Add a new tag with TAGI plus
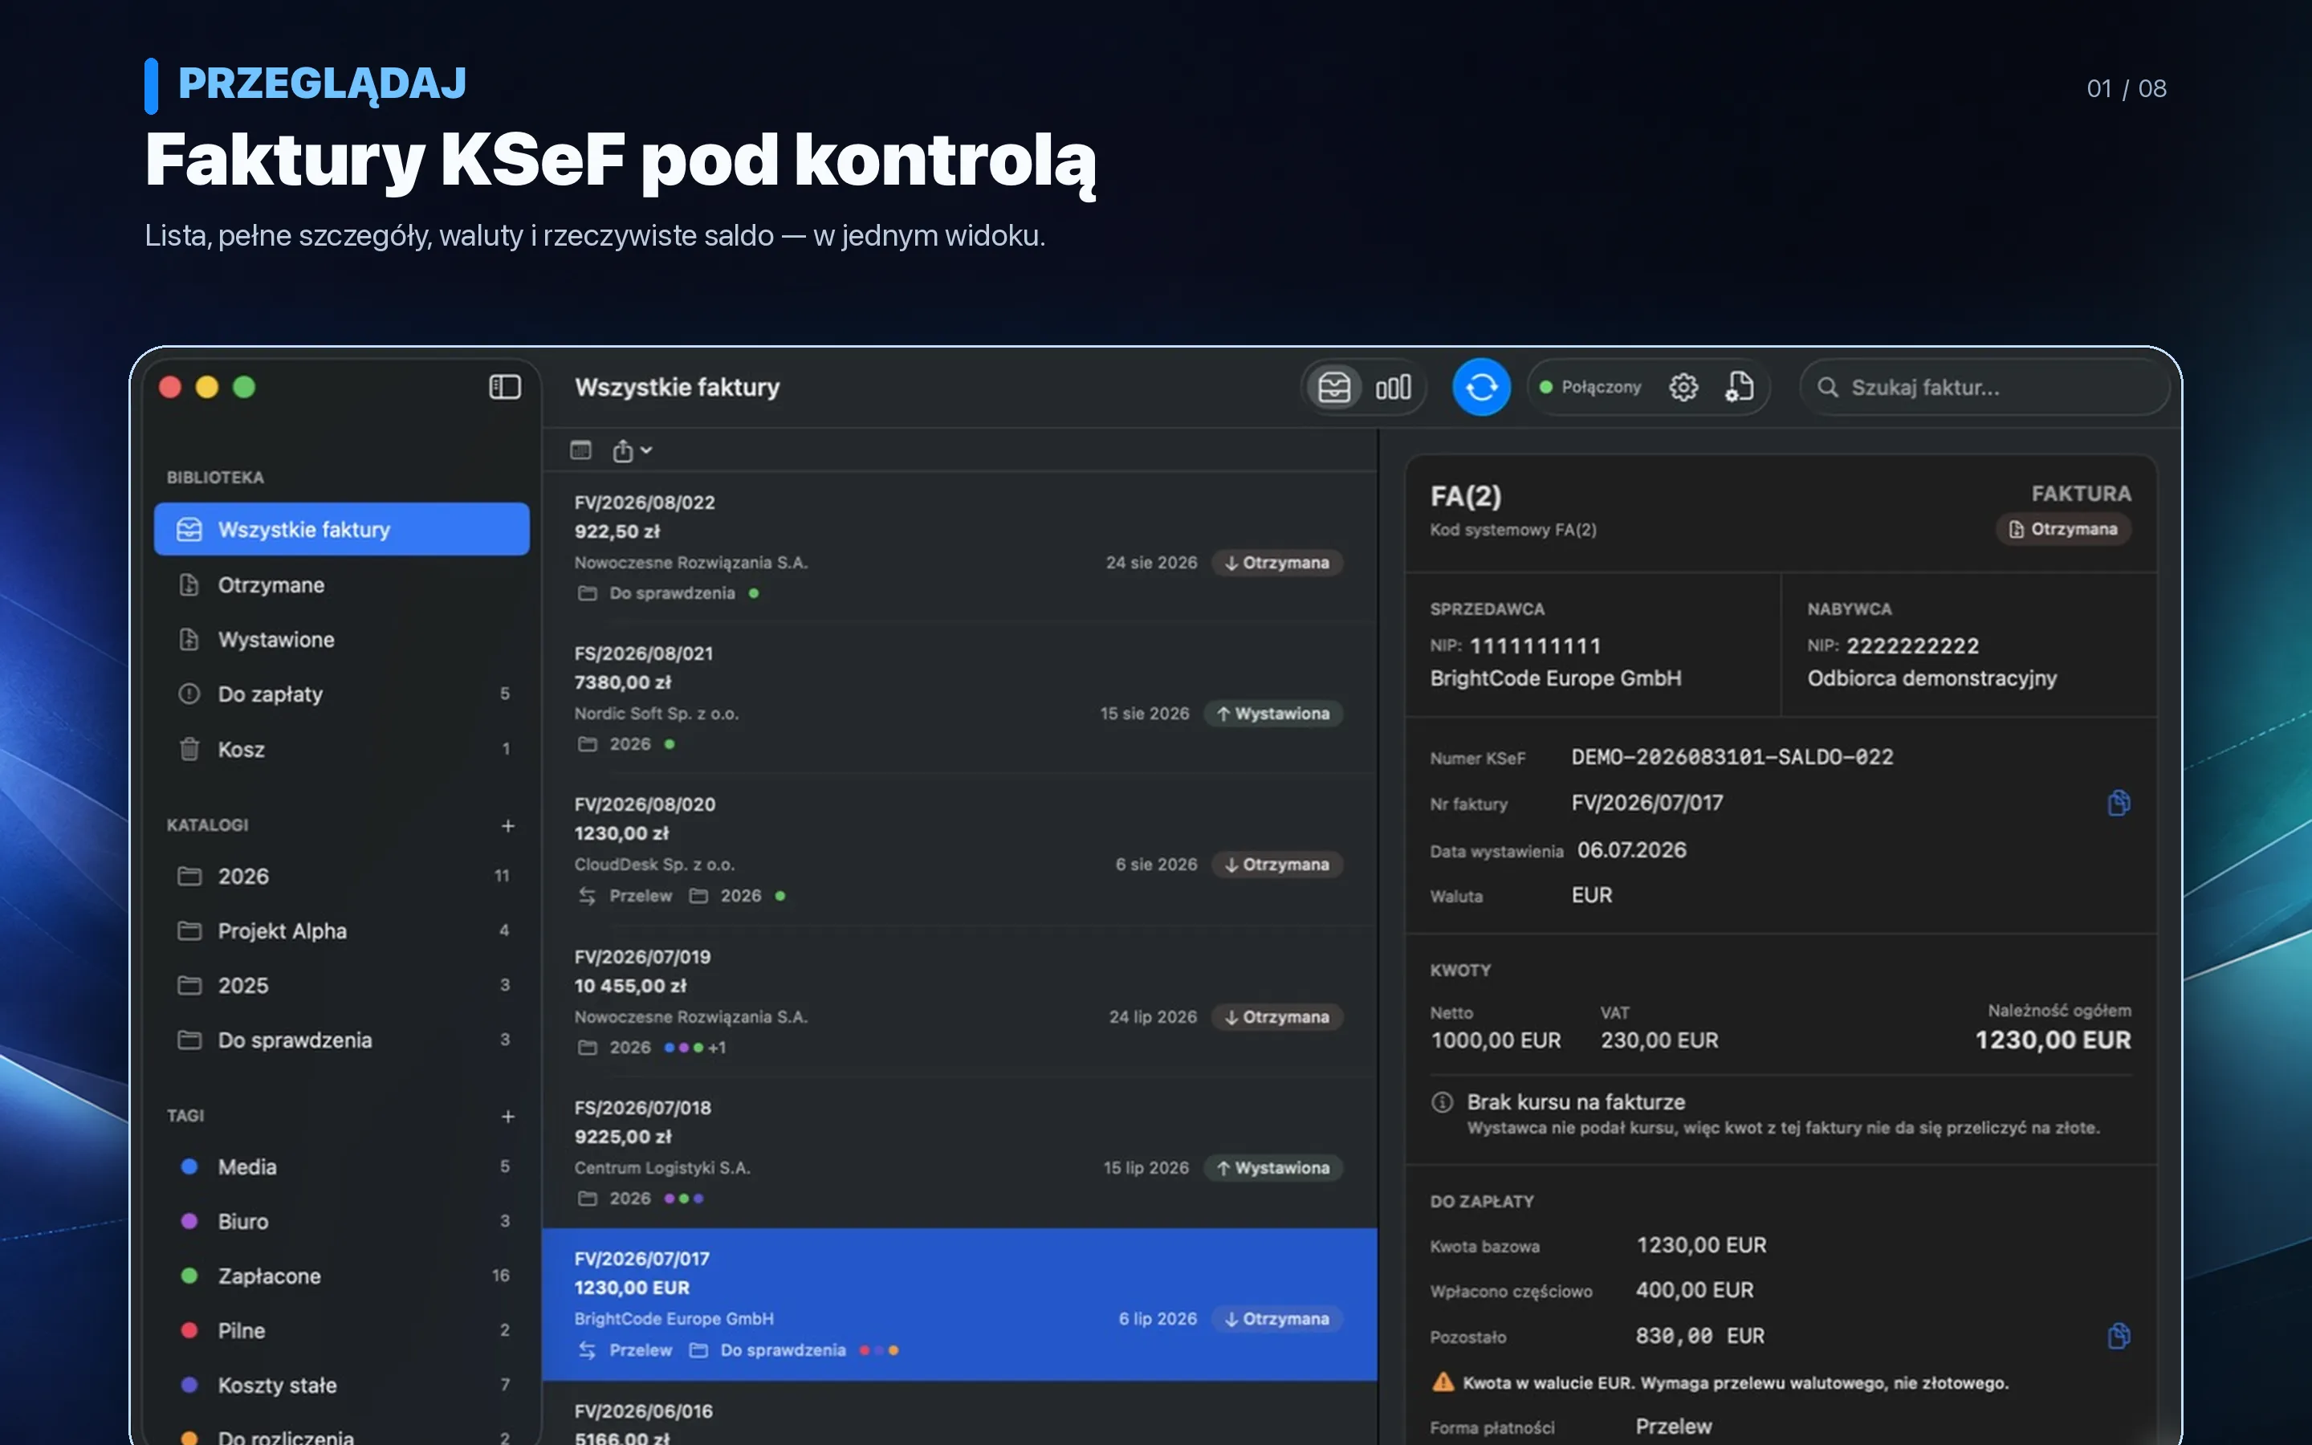 tap(508, 1115)
